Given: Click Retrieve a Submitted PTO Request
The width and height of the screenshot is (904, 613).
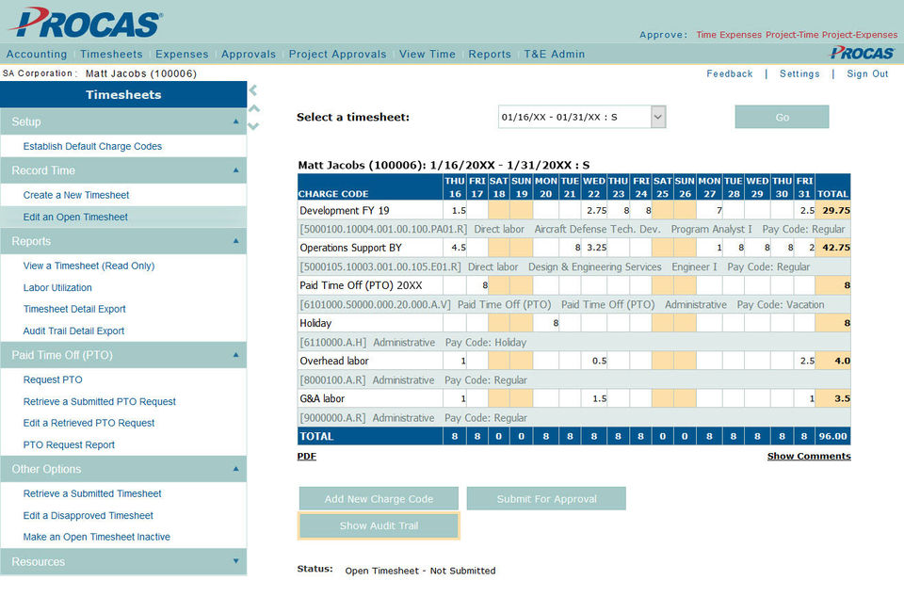Looking at the screenshot, I should tap(99, 401).
